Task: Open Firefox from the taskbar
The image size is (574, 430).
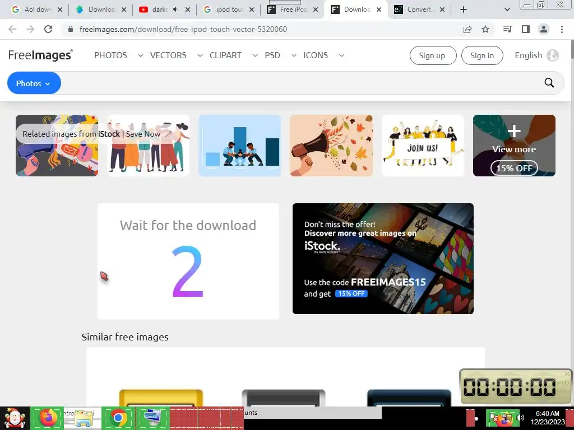Action: (48, 418)
